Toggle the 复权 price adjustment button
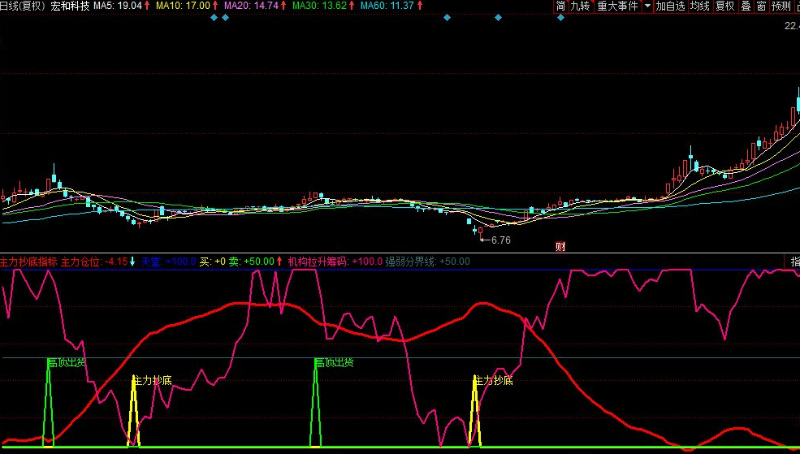 tap(725, 6)
